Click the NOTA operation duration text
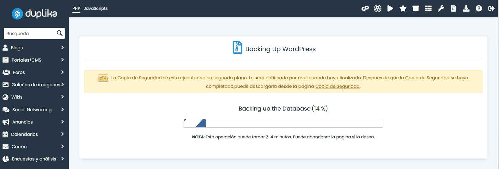This screenshot has height=169, width=499. pyautogui.click(x=283, y=137)
